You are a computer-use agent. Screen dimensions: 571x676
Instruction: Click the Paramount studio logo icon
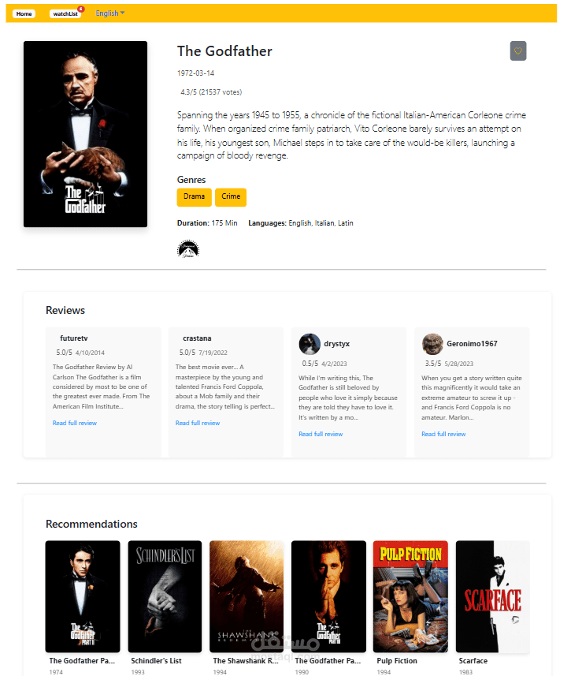coord(188,249)
